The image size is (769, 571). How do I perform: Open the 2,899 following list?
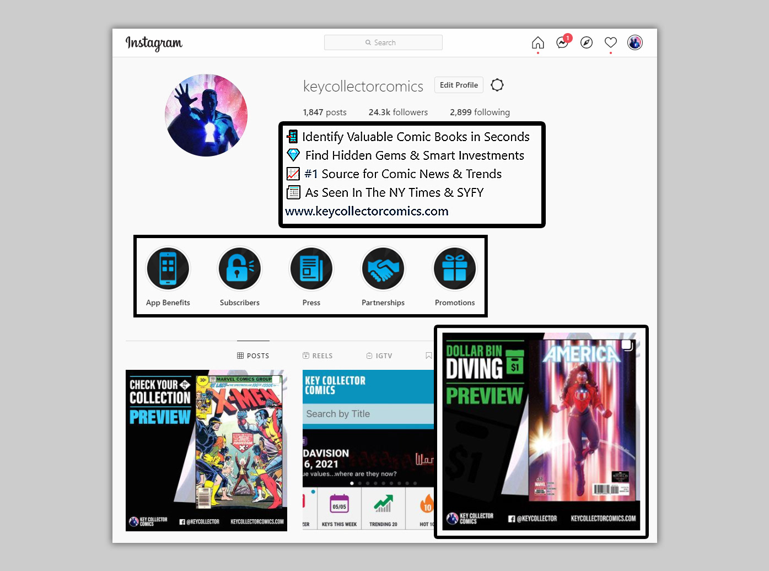pos(480,112)
